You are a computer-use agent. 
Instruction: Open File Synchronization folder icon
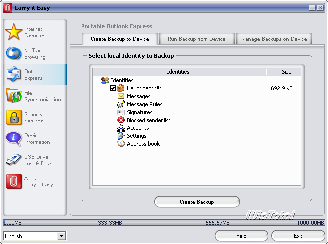pos(14,96)
